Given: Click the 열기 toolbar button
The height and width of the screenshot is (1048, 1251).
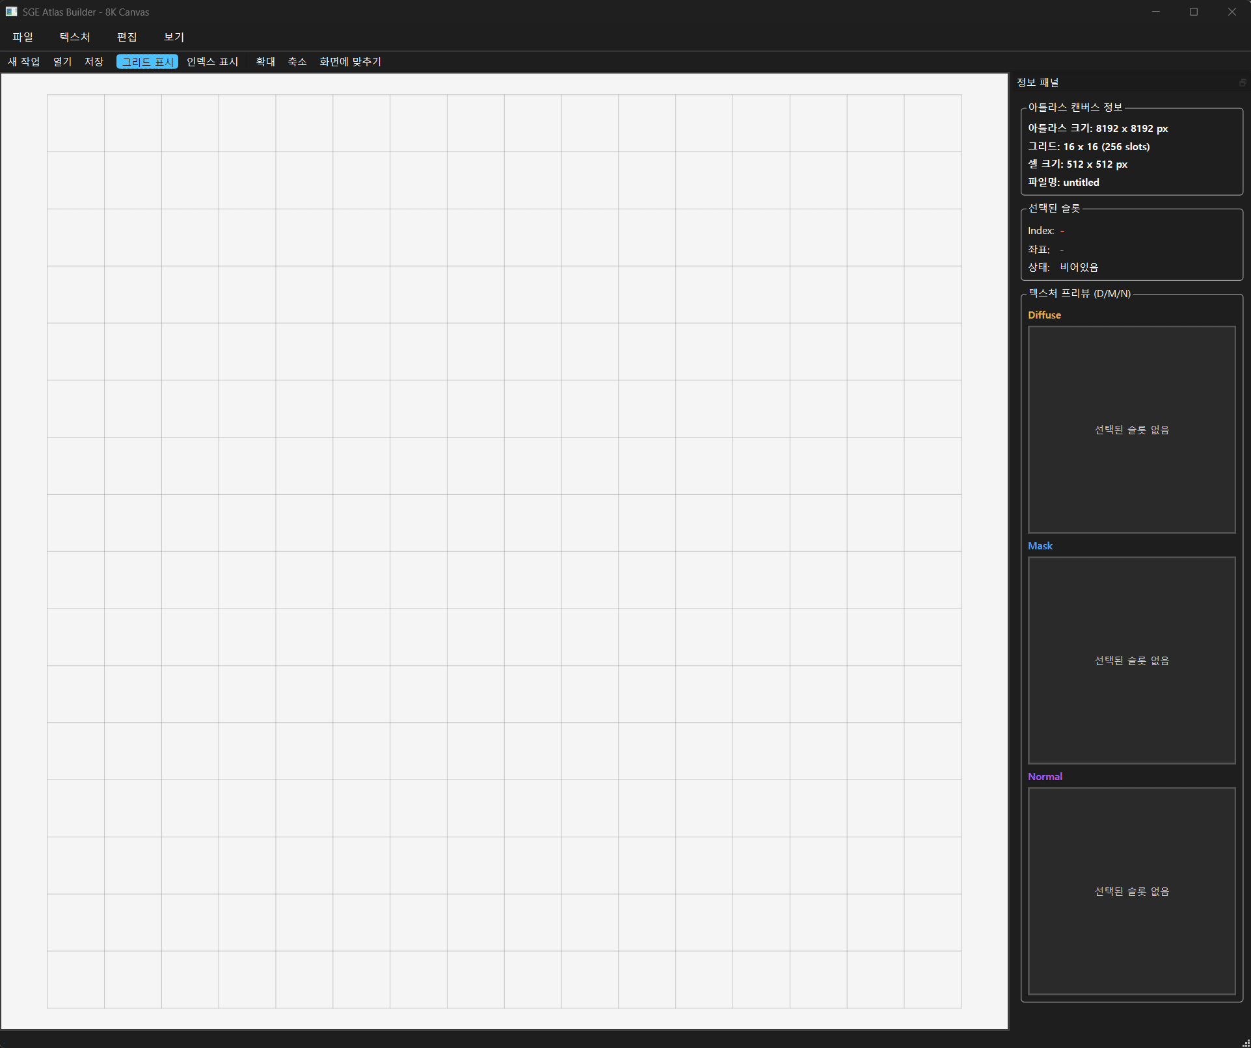Looking at the screenshot, I should (62, 62).
